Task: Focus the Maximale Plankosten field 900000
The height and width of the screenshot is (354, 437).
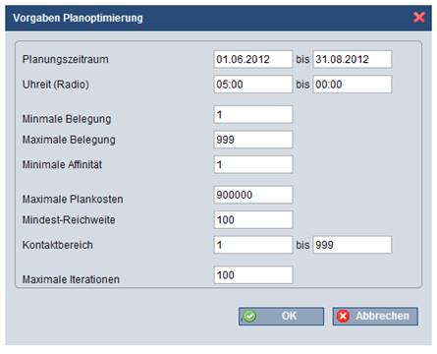Action: pyautogui.click(x=253, y=195)
